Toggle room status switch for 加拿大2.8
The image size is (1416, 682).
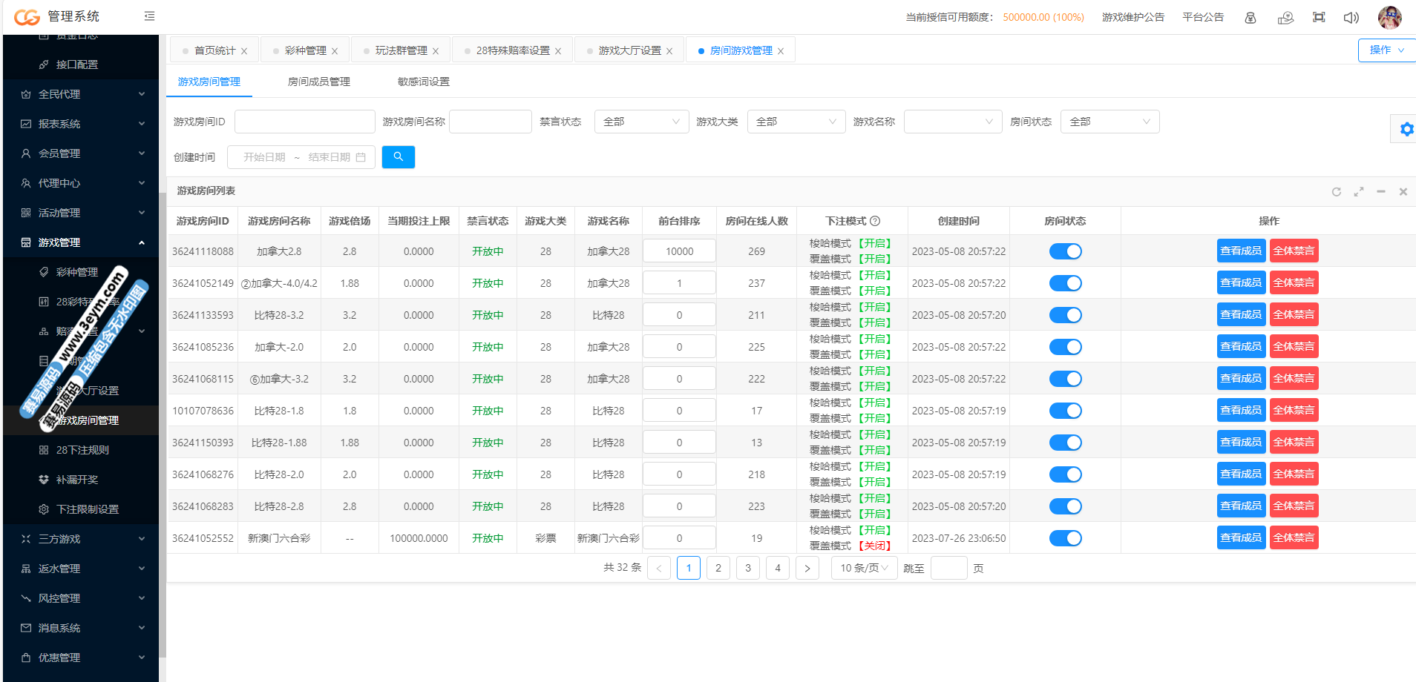[1065, 251]
